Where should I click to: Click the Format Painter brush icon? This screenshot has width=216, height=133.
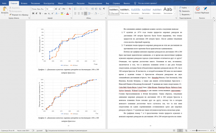tap(9, 15)
